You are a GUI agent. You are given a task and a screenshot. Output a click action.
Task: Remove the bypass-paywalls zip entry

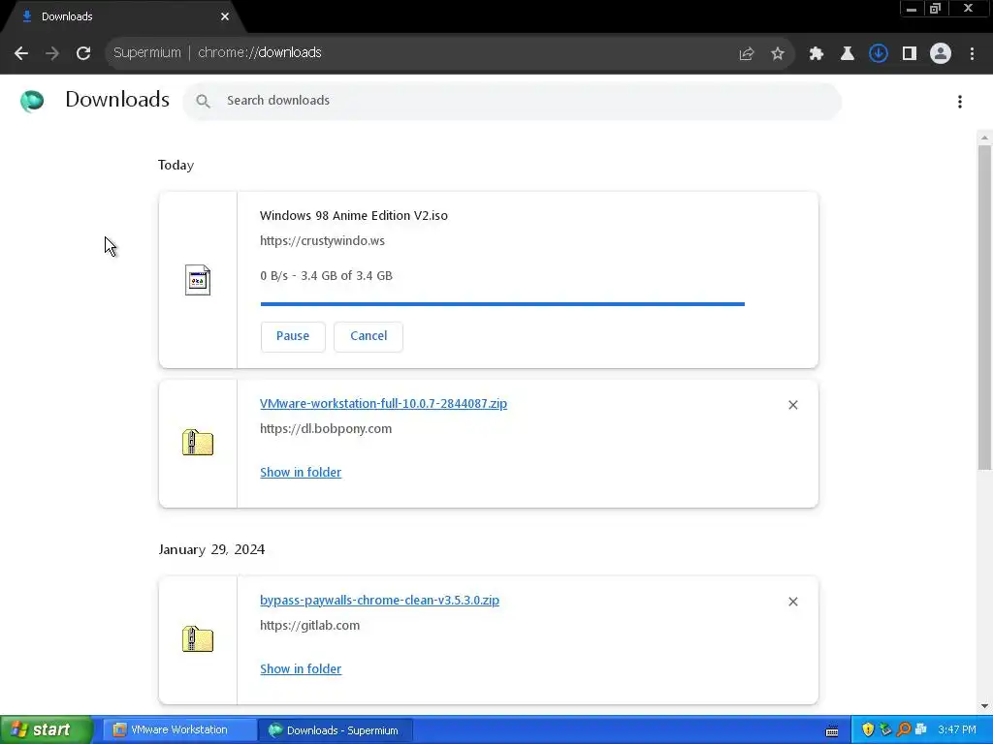coord(793,602)
